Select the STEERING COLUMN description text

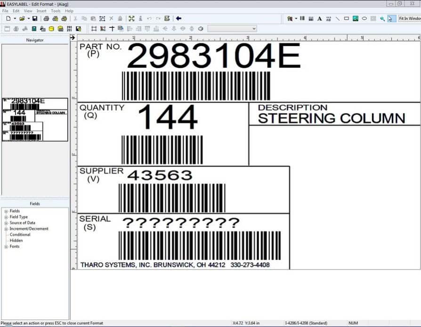[332, 118]
